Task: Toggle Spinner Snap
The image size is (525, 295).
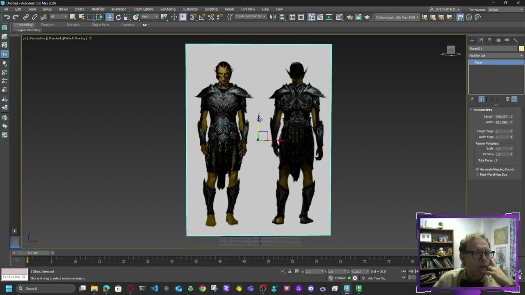Action: click(219, 17)
